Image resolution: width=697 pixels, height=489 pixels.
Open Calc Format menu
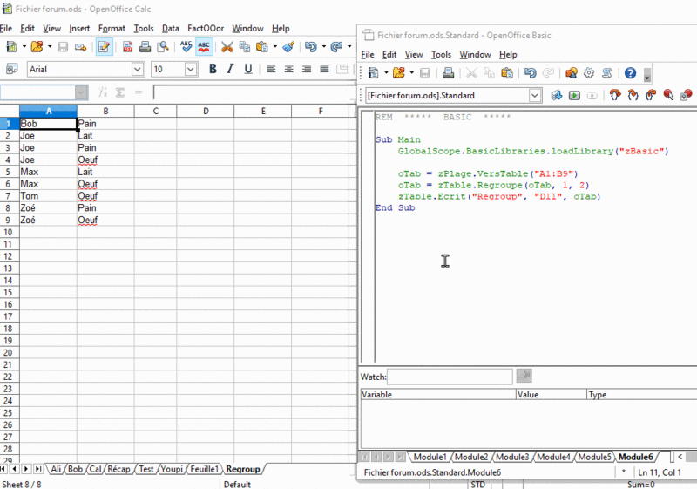click(112, 29)
